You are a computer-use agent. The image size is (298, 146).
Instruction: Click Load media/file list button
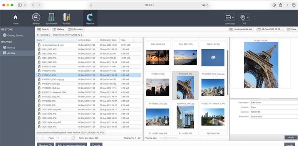pos(241,29)
